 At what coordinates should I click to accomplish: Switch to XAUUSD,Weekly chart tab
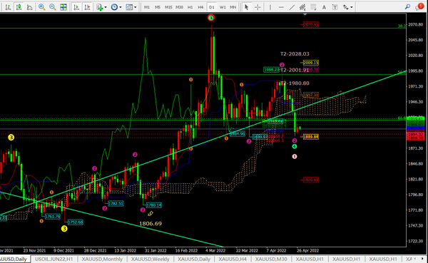[x=150, y=259]
